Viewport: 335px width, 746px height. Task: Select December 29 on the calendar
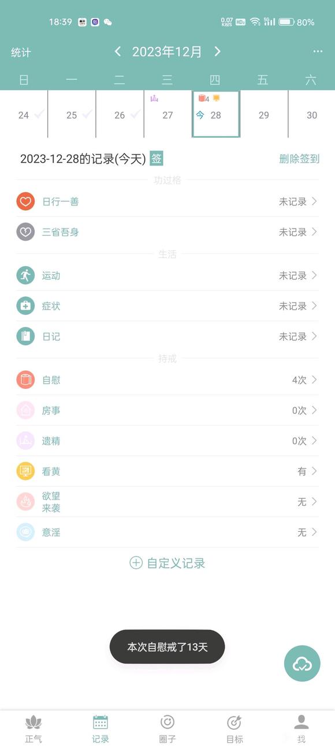click(263, 115)
